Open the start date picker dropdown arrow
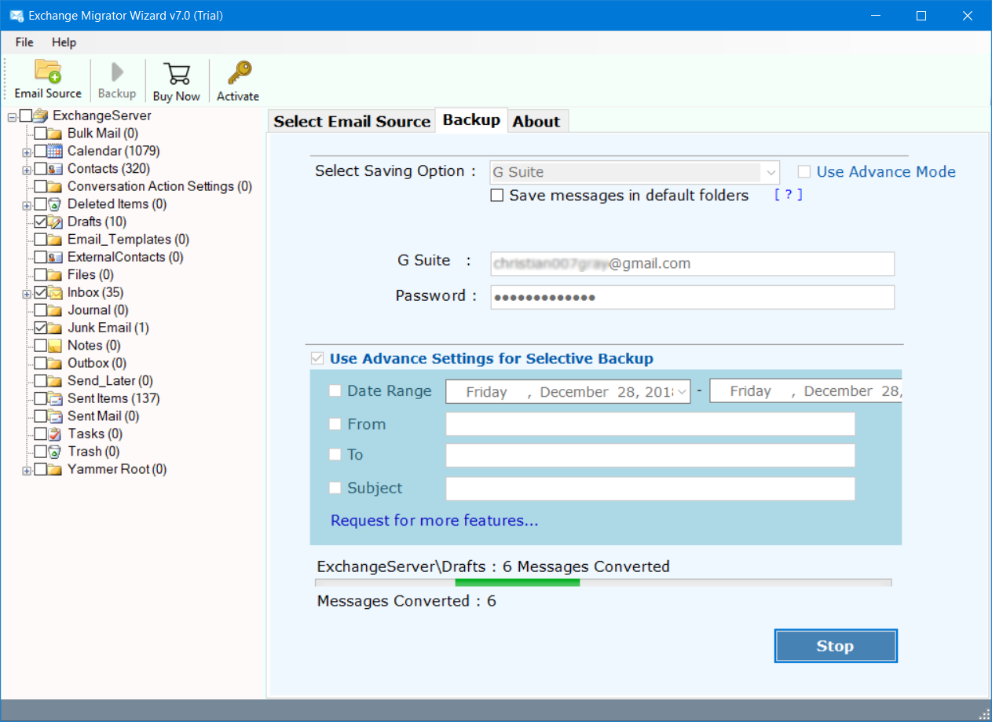992x722 pixels. pyautogui.click(x=683, y=391)
